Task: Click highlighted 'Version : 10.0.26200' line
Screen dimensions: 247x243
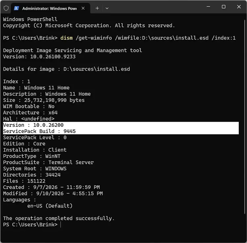Action: 33,125
